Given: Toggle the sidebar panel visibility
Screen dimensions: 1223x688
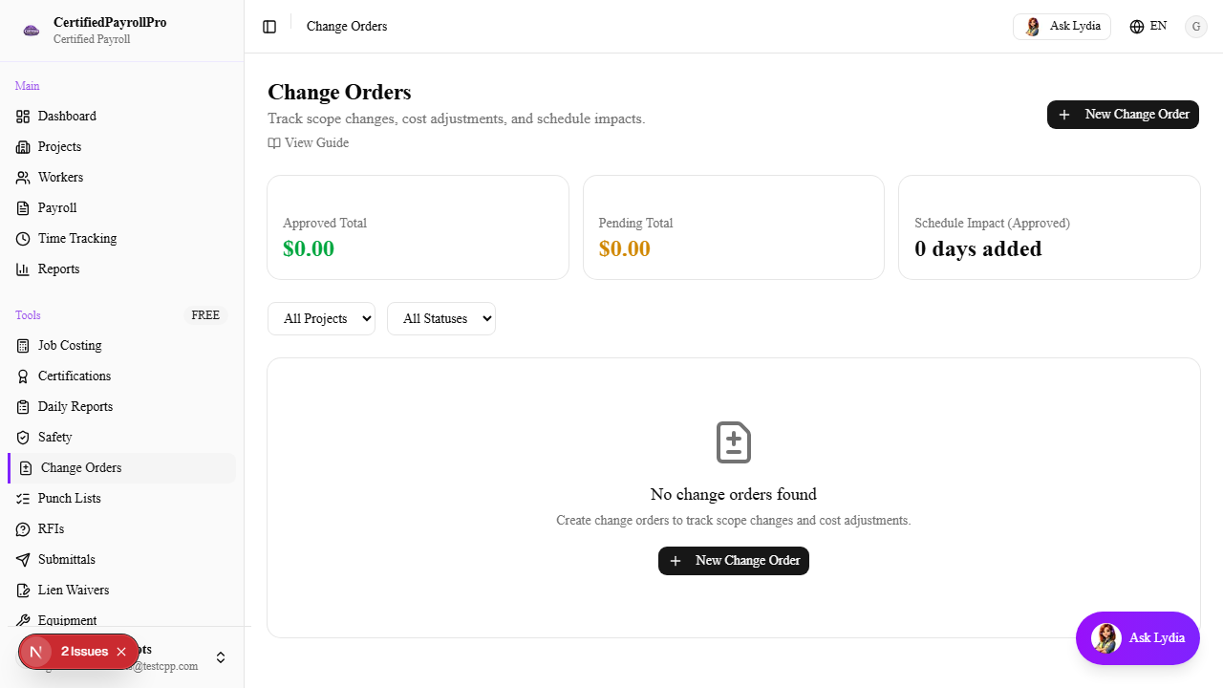Looking at the screenshot, I should coord(269,26).
